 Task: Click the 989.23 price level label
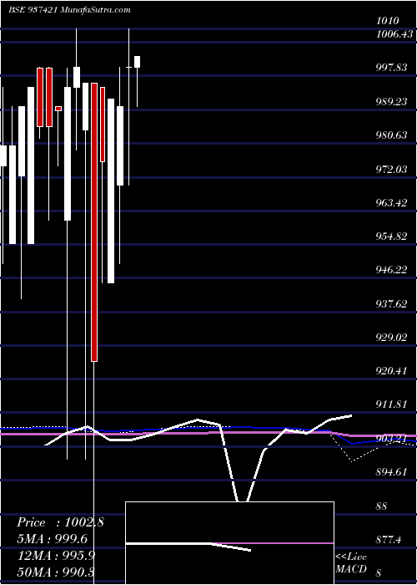[x=392, y=102]
